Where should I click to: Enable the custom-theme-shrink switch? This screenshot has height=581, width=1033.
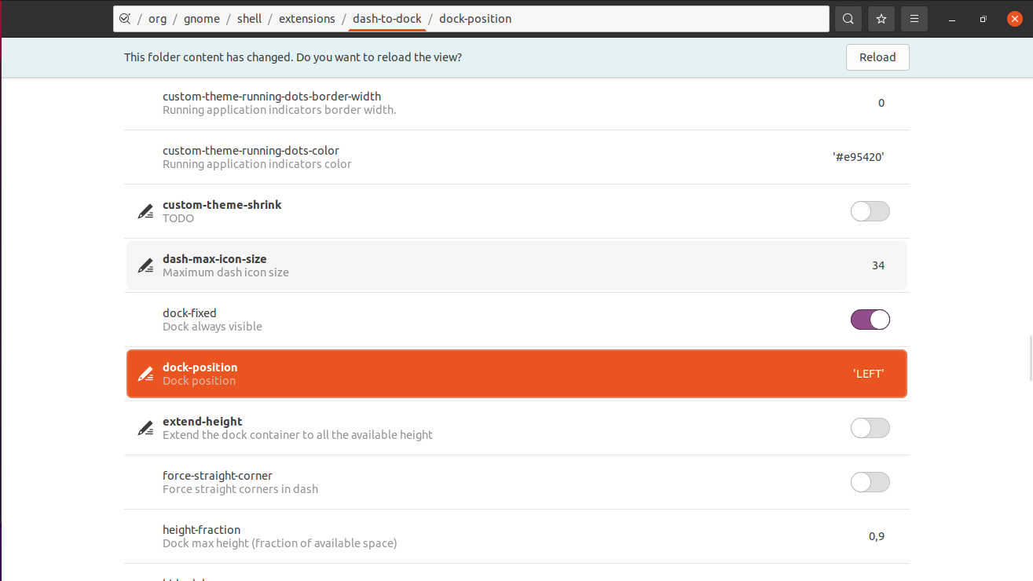click(870, 210)
